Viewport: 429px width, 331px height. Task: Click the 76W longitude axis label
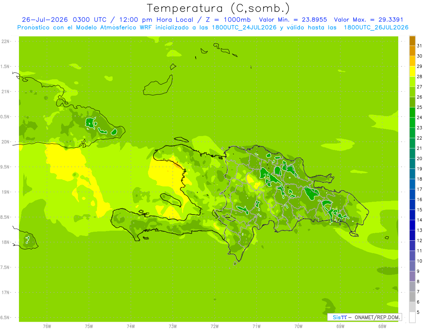(47, 326)
